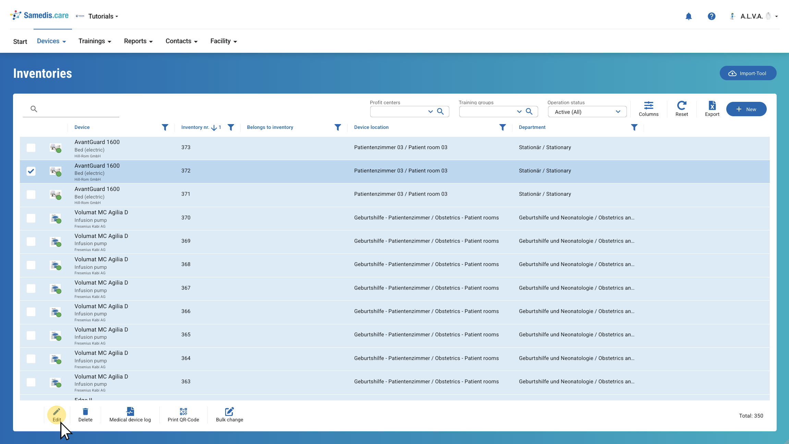Viewport: 789px width, 444px height.
Task: Open the help question mark icon
Action: (x=712, y=16)
